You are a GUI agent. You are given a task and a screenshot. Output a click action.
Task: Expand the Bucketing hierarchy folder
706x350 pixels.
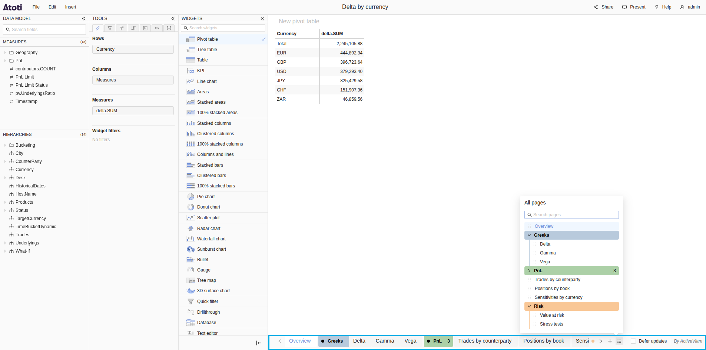tap(5, 145)
